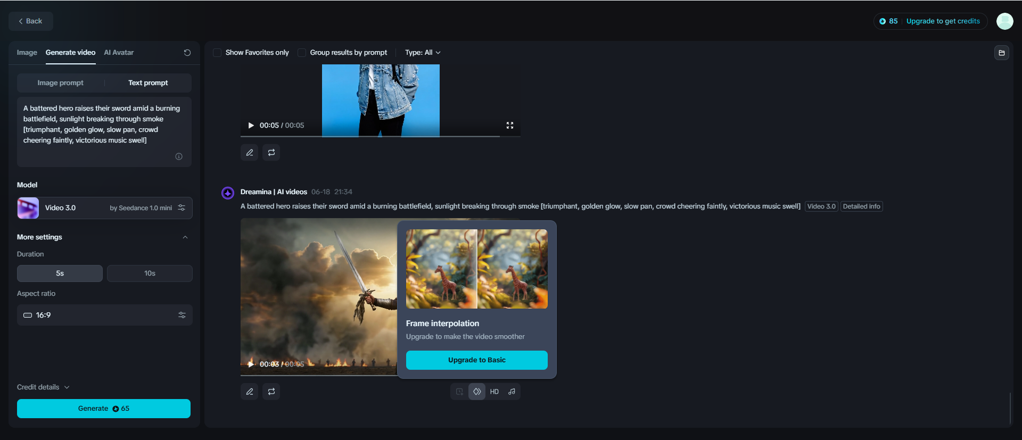Click regenerate icon under denim jacket video
Viewport: 1022px width, 440px height.
271,153
